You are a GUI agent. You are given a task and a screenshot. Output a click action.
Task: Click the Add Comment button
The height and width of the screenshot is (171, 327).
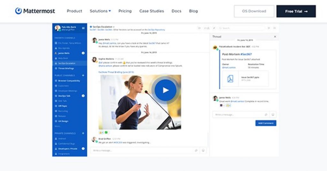pyautogui.click(x=266, y=123)
